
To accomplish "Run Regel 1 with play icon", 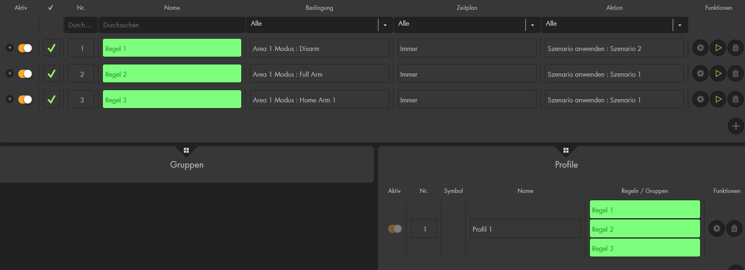I will [718, 48].
